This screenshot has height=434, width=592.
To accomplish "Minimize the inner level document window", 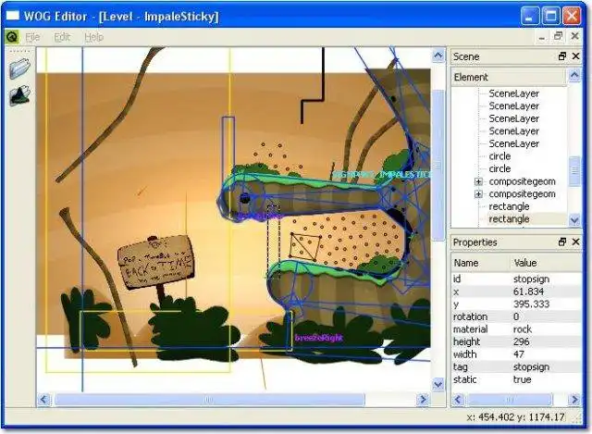I will pos(542,37).
